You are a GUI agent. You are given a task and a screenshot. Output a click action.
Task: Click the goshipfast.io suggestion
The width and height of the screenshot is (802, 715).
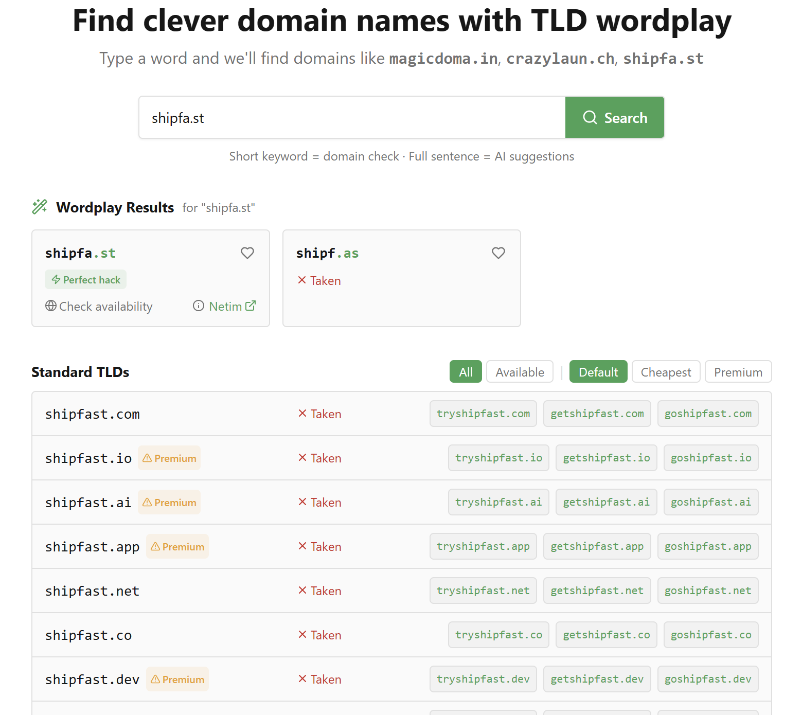(x=711, y=458)
